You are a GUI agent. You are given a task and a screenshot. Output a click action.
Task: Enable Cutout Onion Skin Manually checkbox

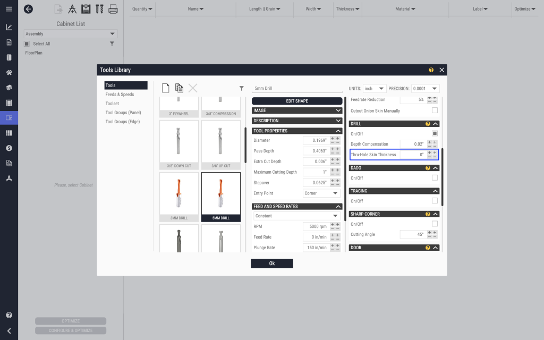point(435,110)
